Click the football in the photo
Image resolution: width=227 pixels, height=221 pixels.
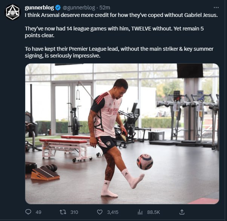[x=145, y=162]
